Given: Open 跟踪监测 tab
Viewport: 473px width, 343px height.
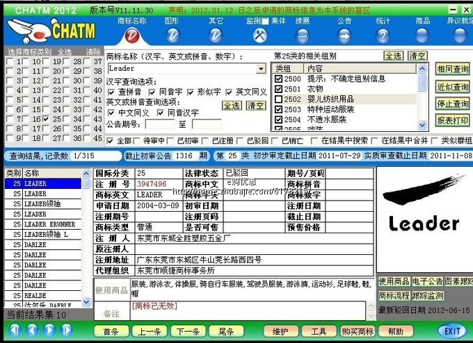Looking at the screenshot, I should [x=428, y=296].
